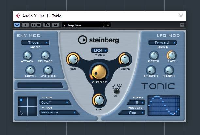
Task: Open the Y PAR Resonance dropdown
Action: point(60,112)
